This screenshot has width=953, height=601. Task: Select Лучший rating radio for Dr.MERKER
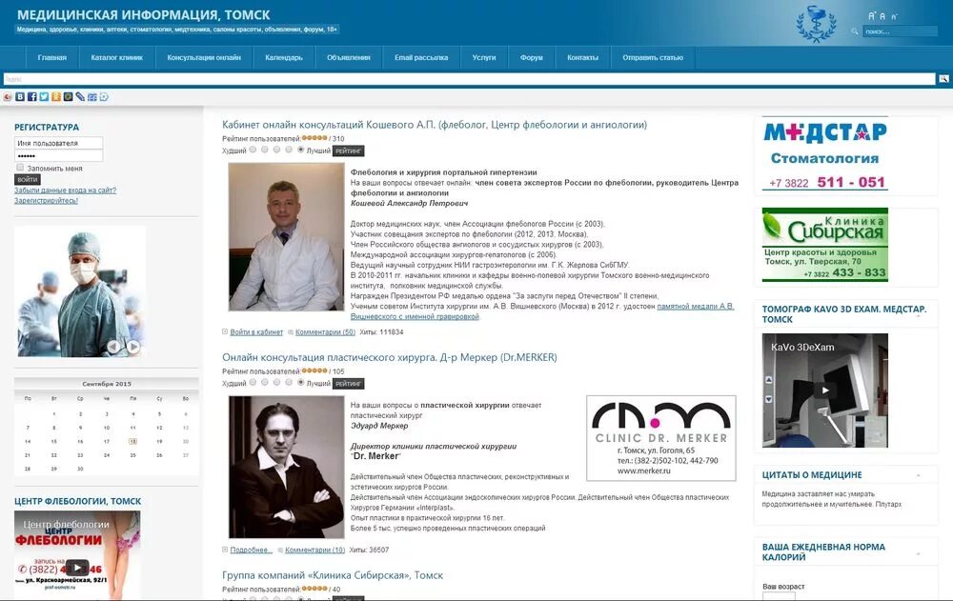[x=301, y=382]
